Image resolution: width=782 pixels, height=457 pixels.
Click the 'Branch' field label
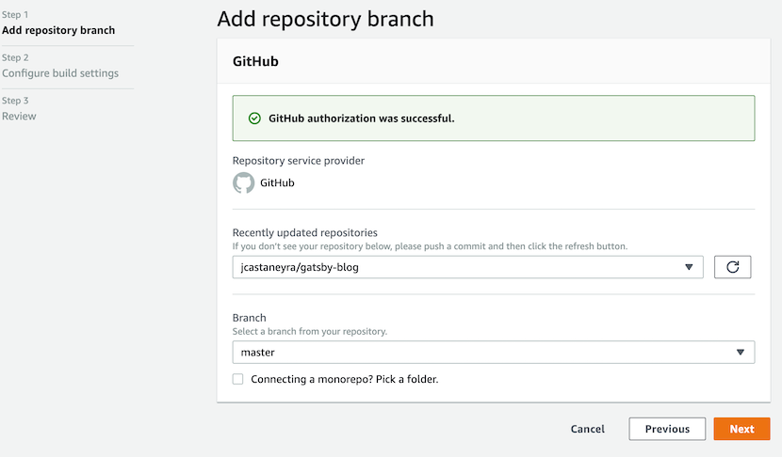(x=250, y=318)
